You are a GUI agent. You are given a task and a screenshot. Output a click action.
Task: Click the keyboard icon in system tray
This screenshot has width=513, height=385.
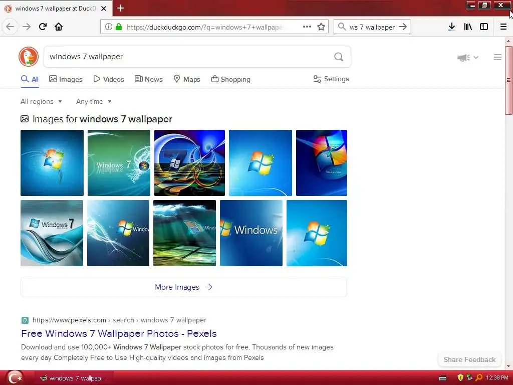(443, 378)
